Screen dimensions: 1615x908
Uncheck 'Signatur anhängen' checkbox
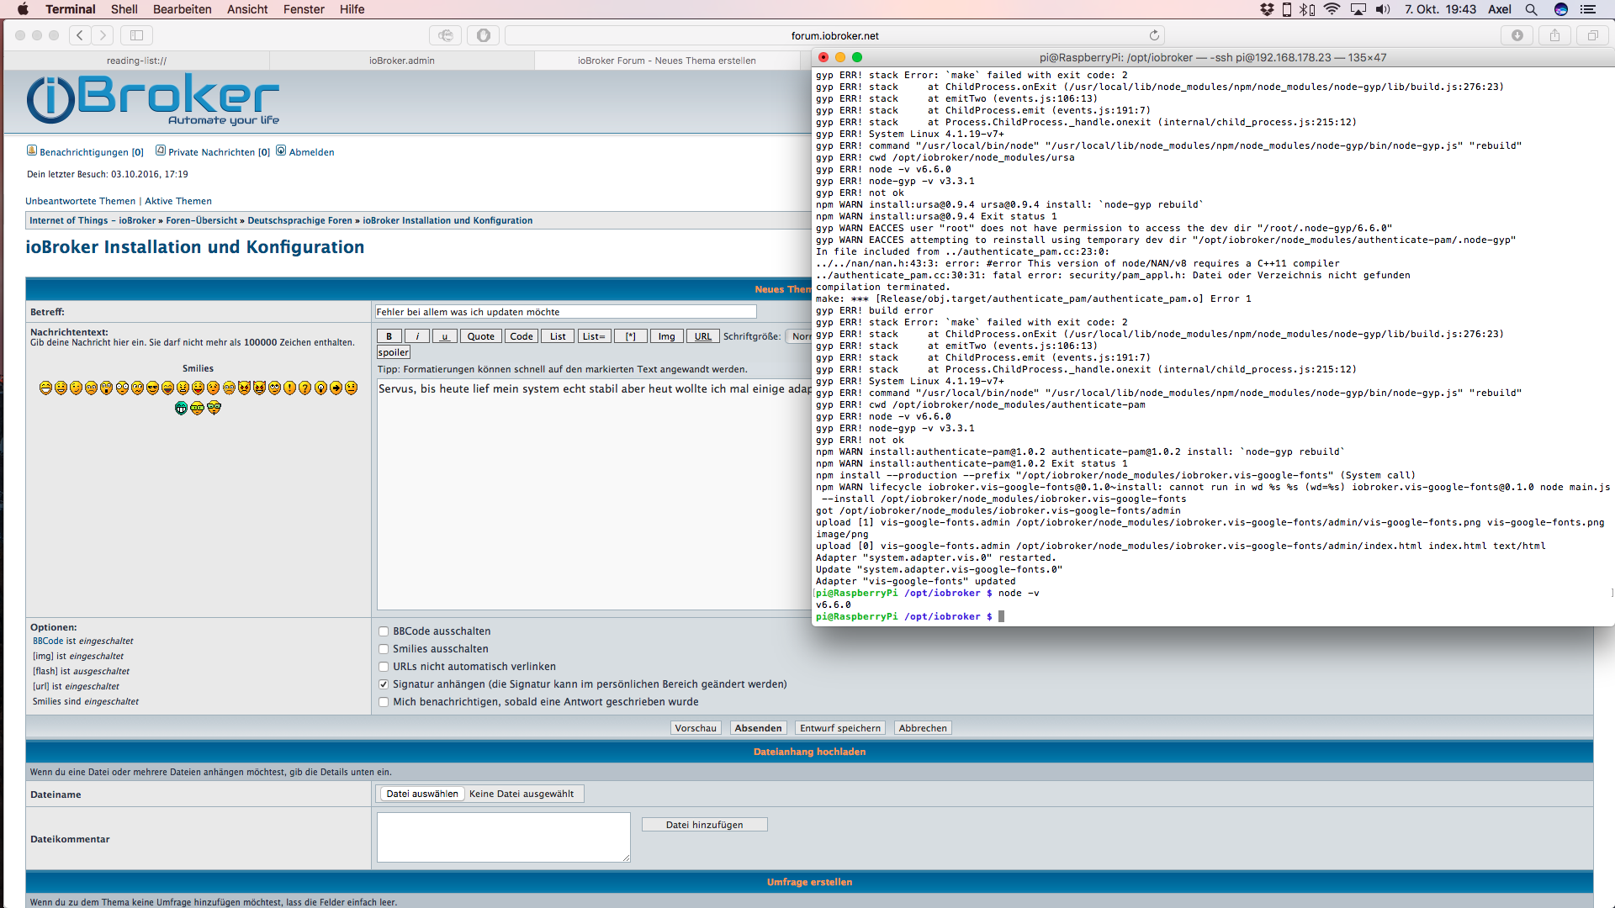[384, 684]
